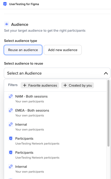This screenshot has height=179, width=111.
Task: Click link icon beside NAM - Both sessions
Action: pyautogui.click(x=11, y=96)
